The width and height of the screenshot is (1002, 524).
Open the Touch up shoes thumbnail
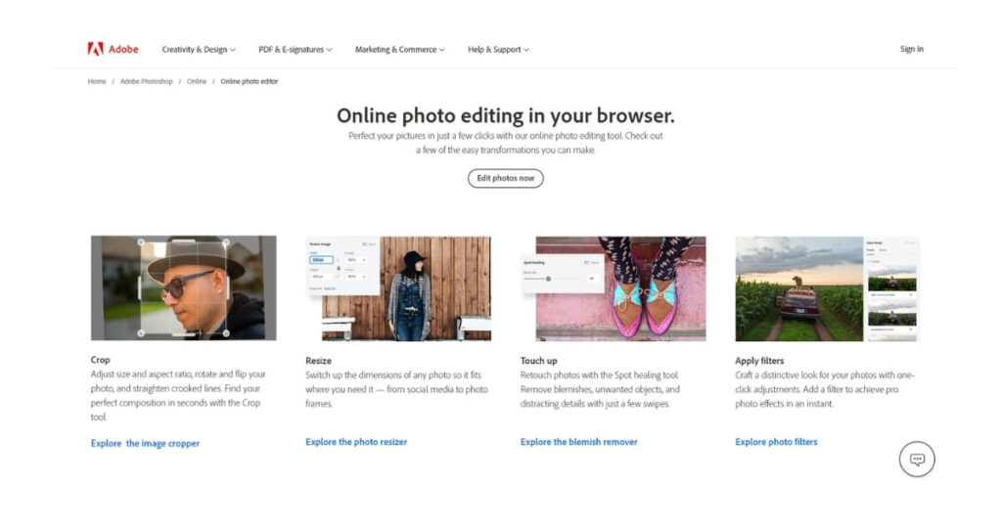(614, 288)
